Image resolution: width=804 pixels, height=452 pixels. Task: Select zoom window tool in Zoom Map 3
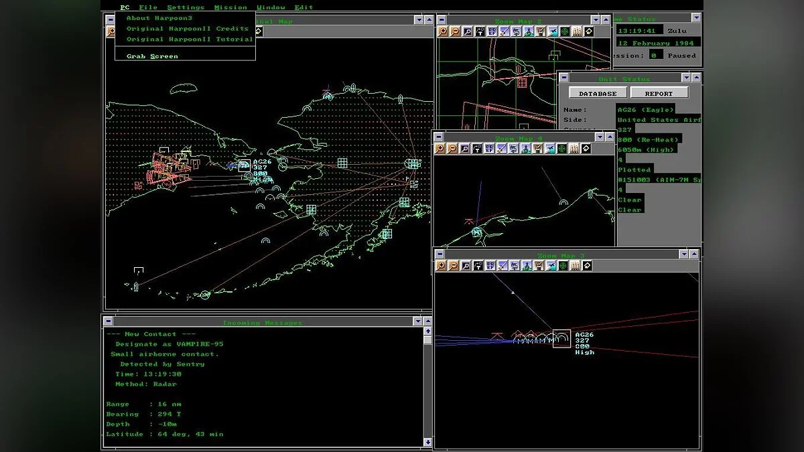click(x=466, y=266)
